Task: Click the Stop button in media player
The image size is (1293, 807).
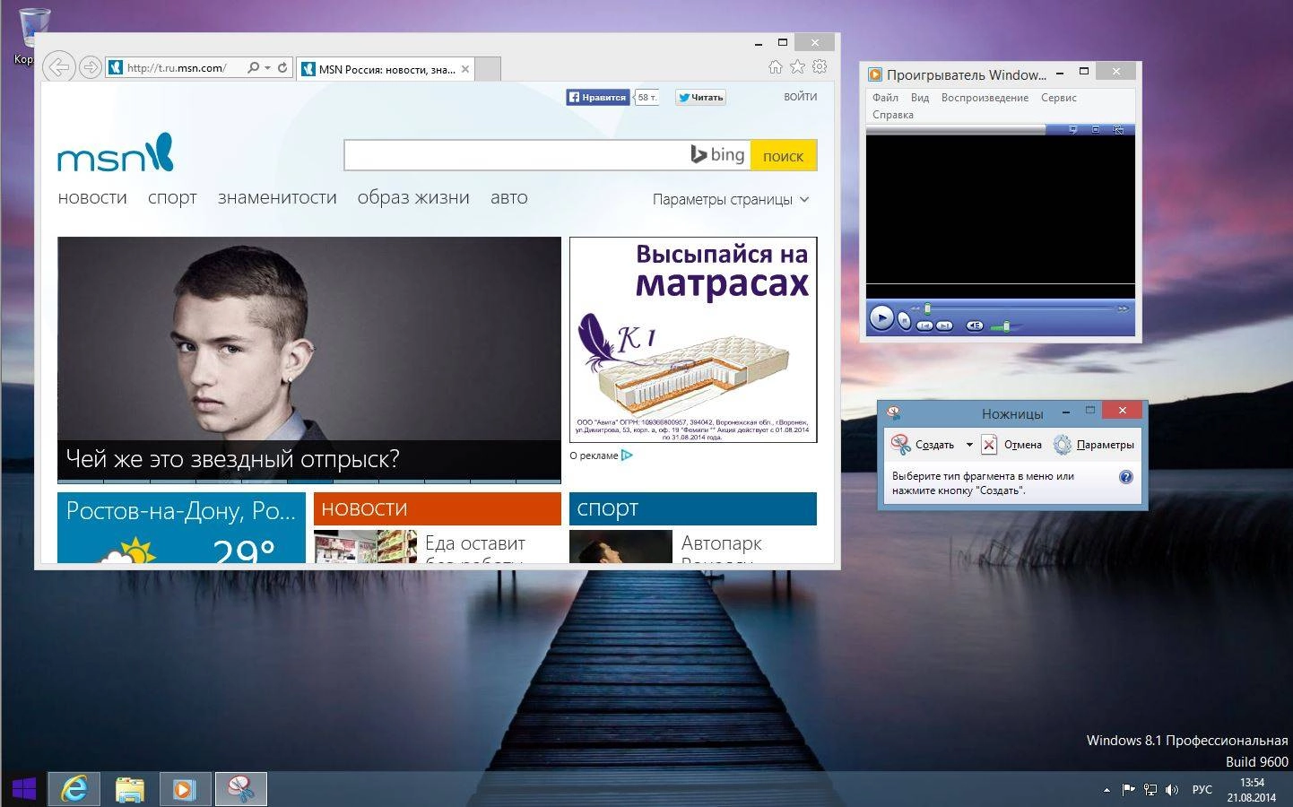Action: coord(905,320)
